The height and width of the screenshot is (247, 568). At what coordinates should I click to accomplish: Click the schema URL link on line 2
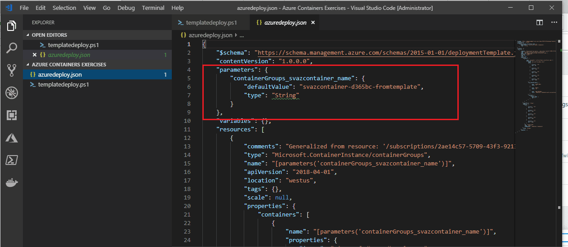(x=385, y=52)
